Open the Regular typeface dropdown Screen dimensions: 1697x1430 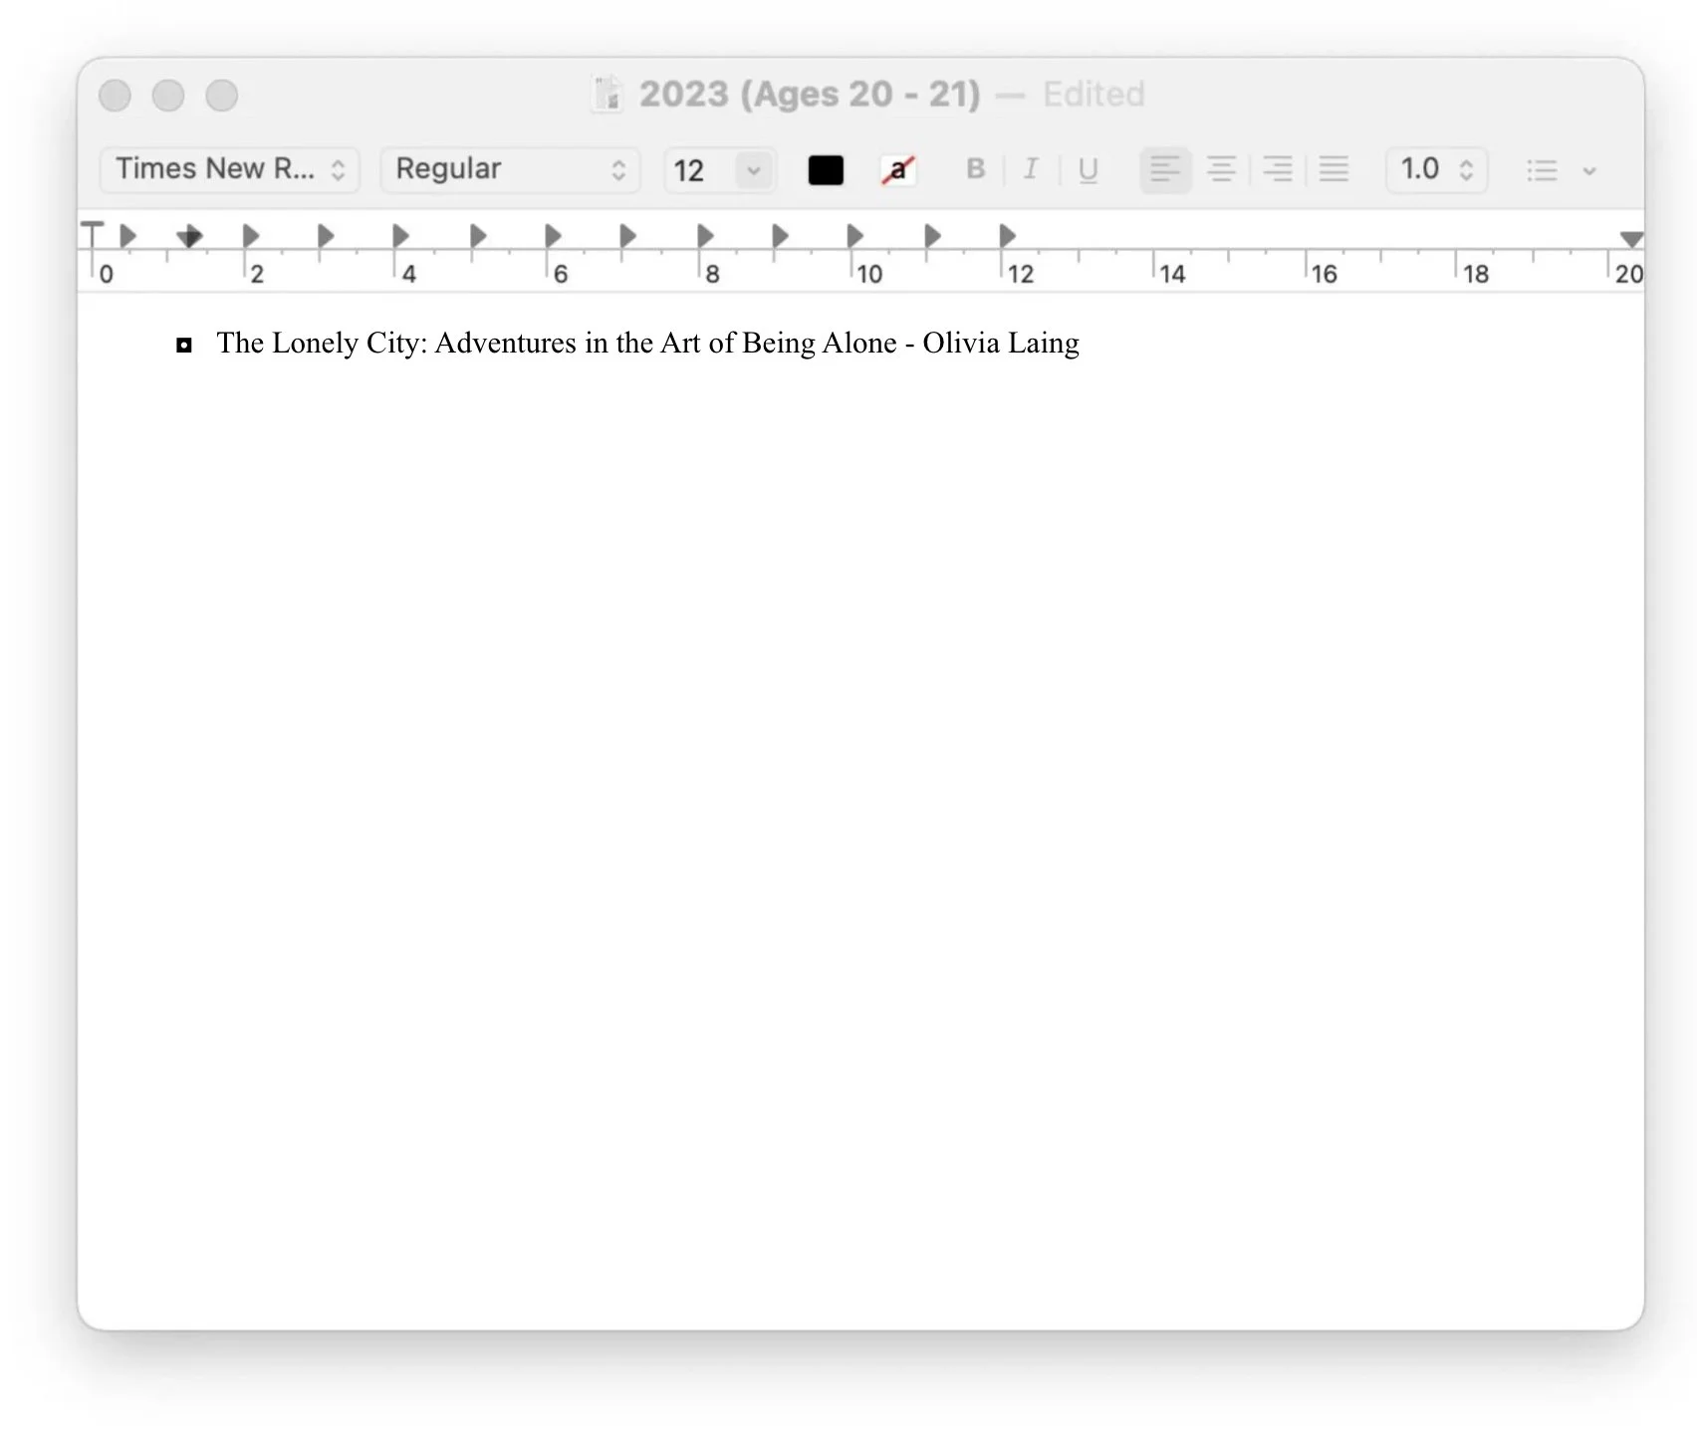510,169
